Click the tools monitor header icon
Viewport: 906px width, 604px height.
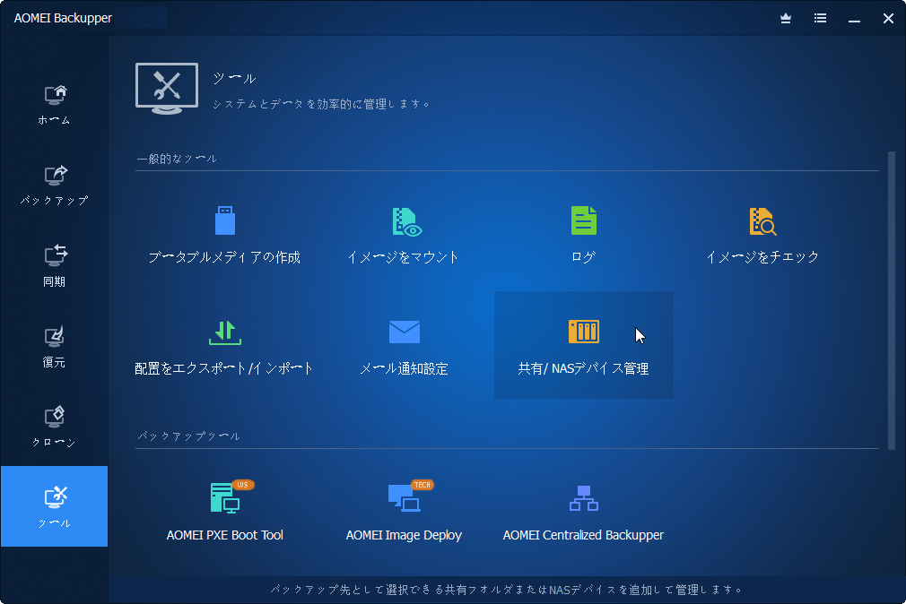(x=167, y=89)
